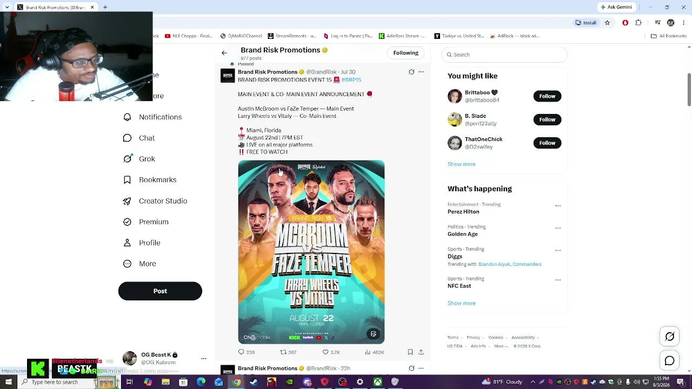Open the #BRP15 hashtag link
Viewport: 692px width, 389px height.
click(x=351, y=80)
